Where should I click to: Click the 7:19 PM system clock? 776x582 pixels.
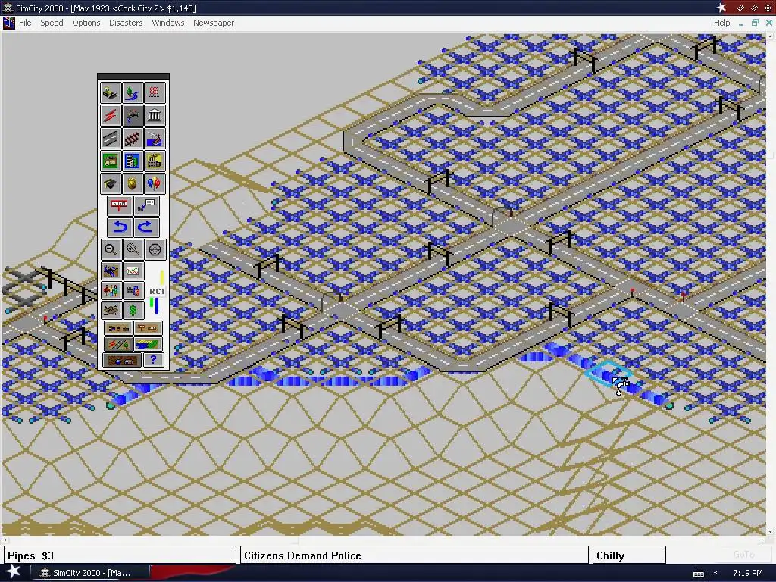pos(748,573)
